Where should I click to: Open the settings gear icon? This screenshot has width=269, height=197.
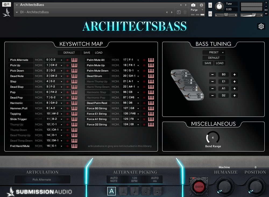(261, 26)
